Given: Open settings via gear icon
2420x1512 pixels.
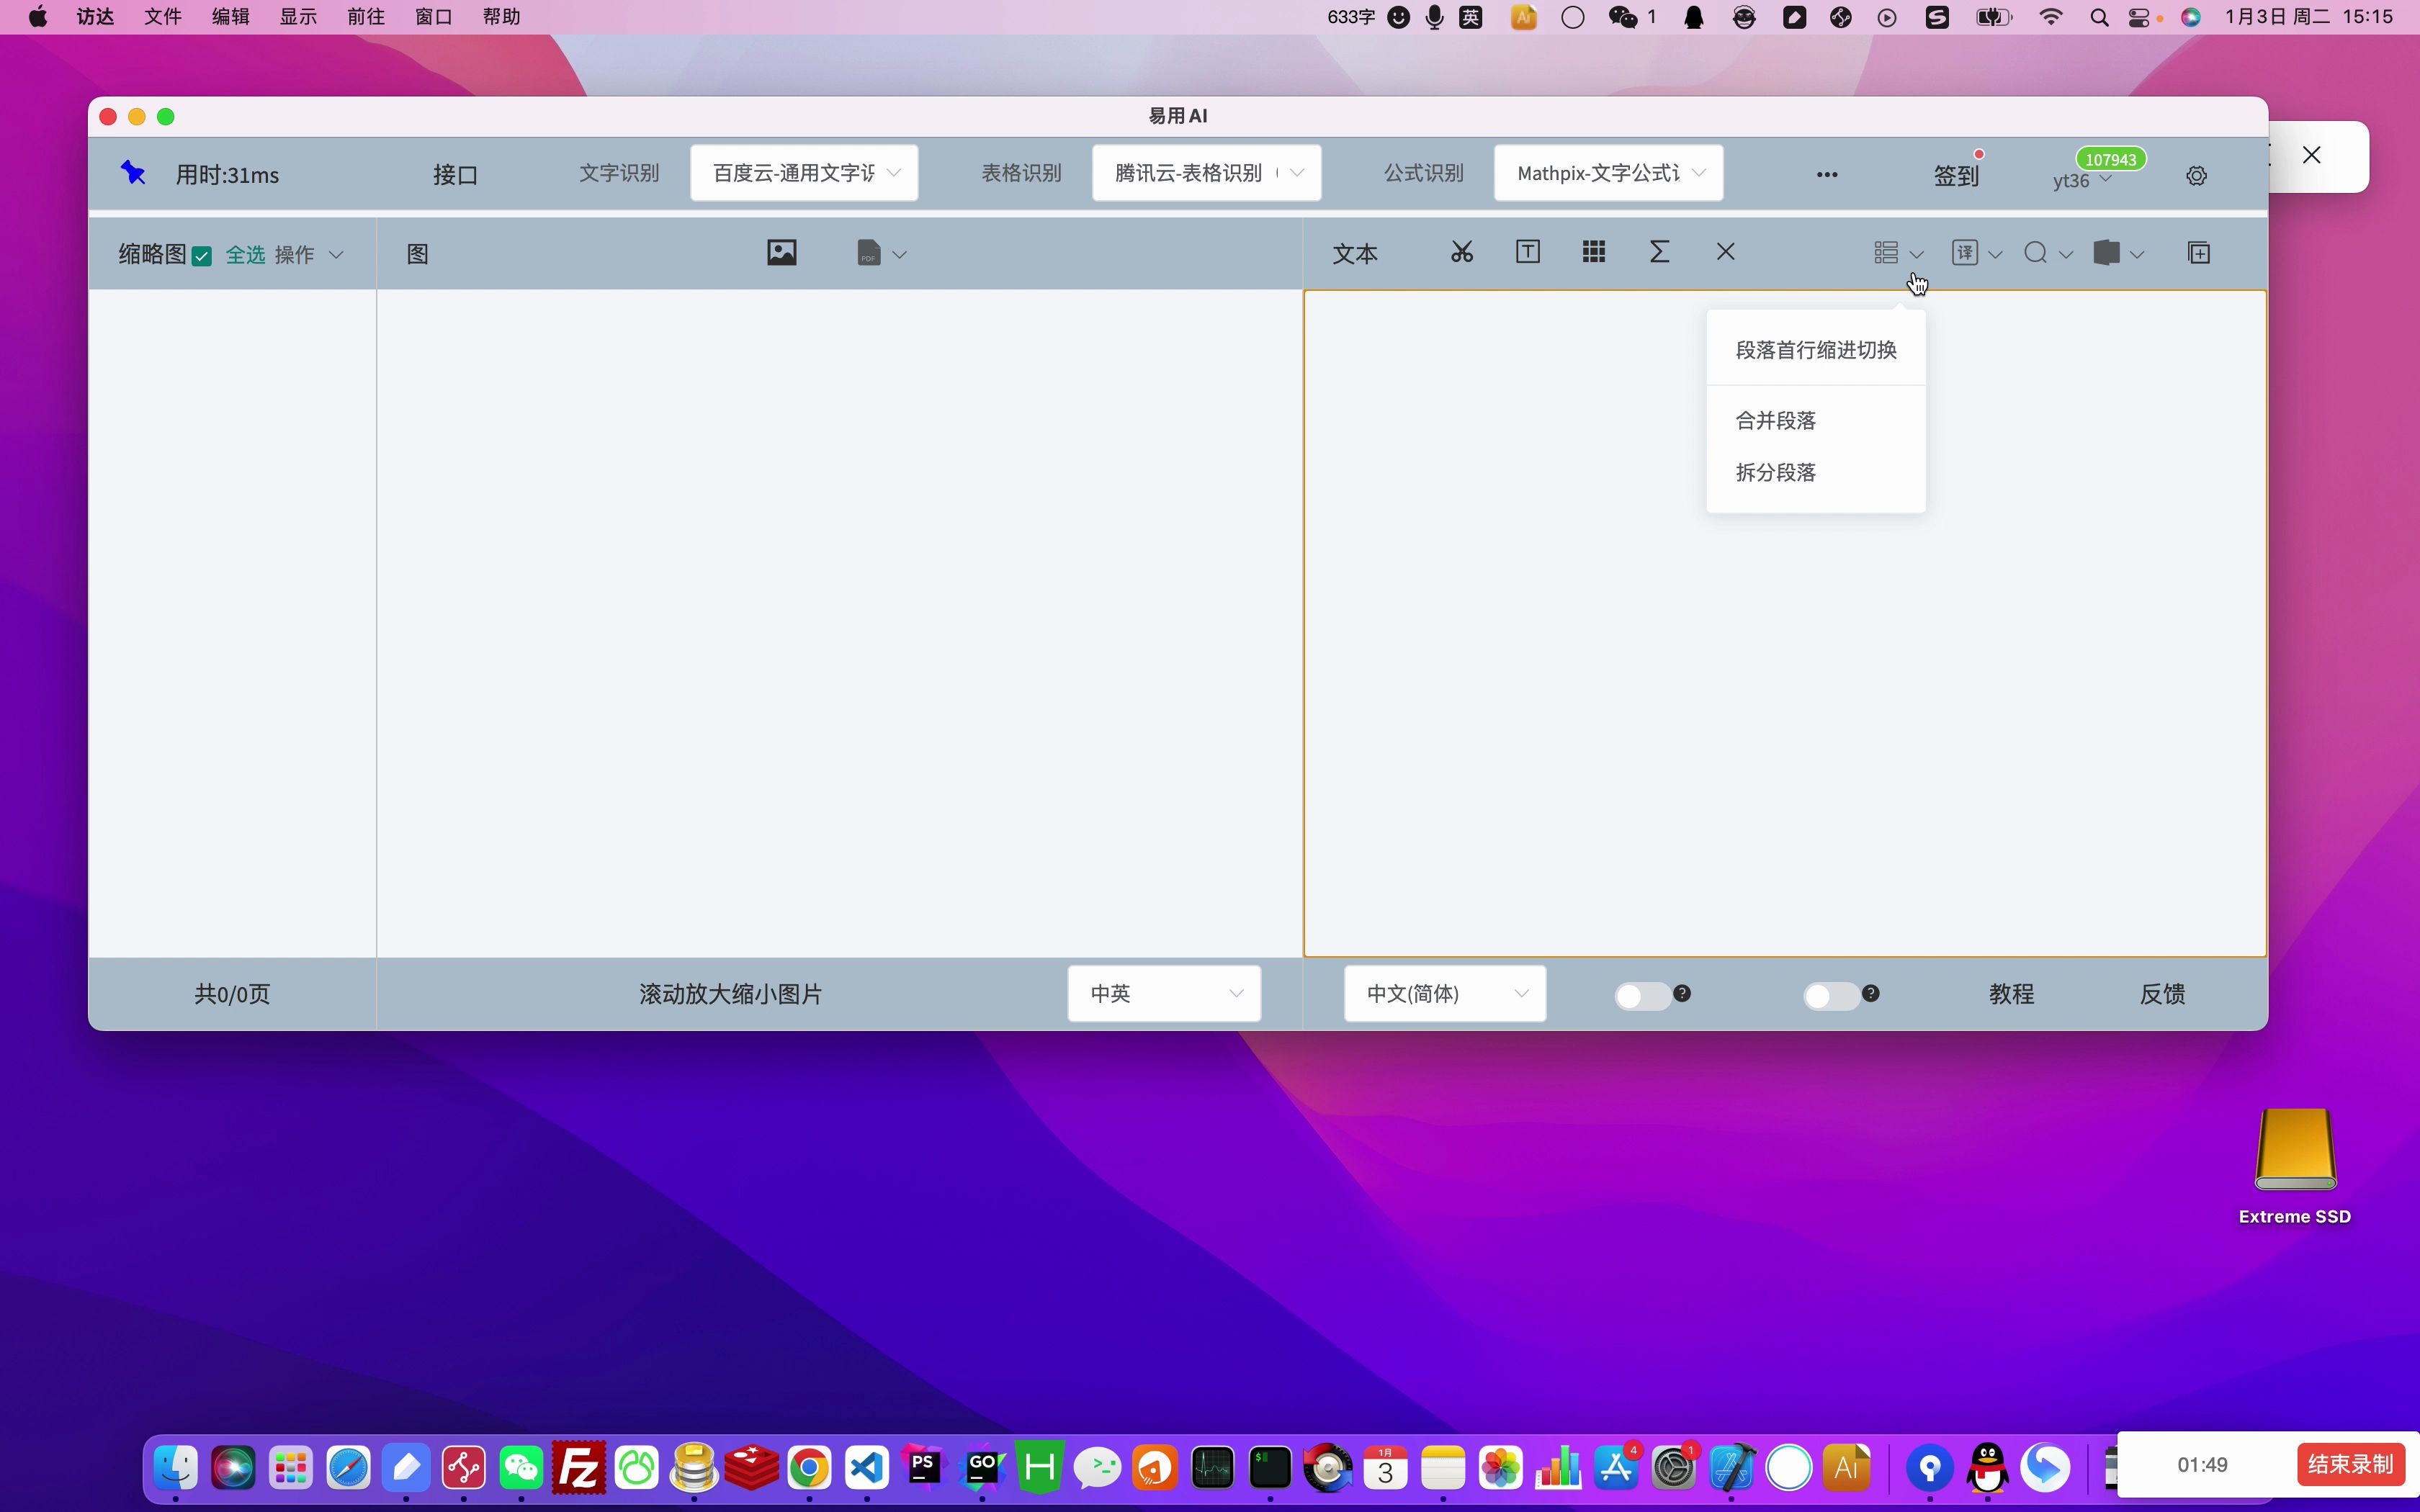Looking at the screenshot, I should tap(2196, 176).
